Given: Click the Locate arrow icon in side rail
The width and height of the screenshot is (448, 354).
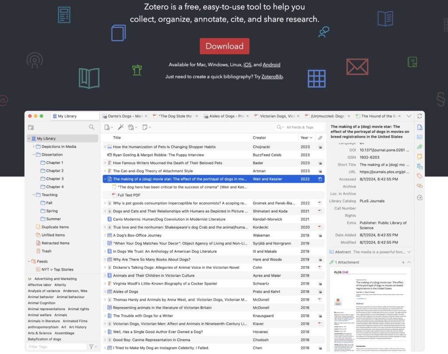Looking at the screenshot, I should [x=420, y=198].
